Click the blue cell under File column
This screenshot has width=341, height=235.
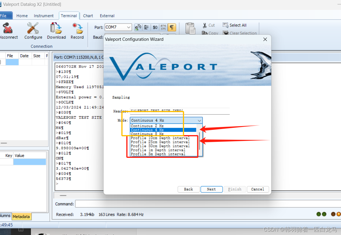12,62
